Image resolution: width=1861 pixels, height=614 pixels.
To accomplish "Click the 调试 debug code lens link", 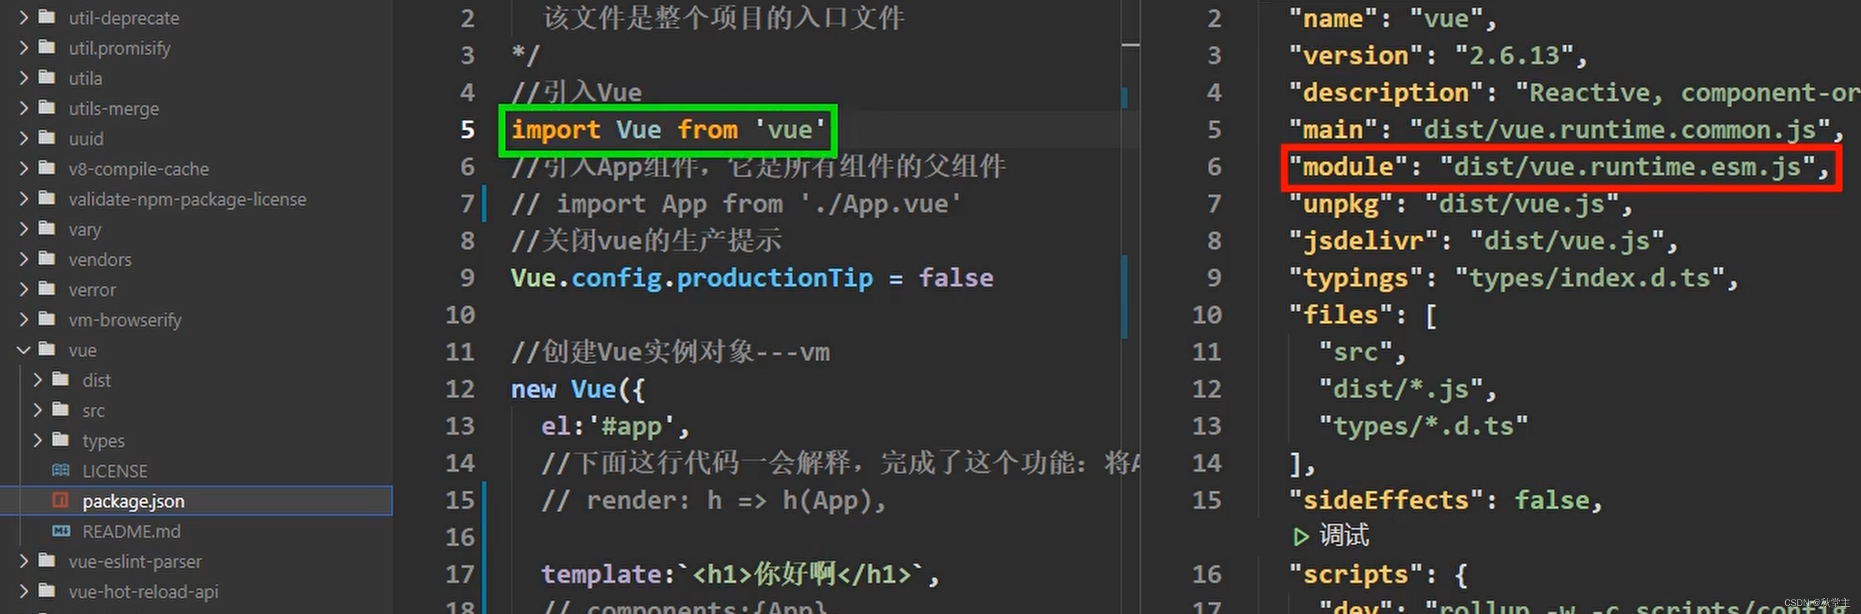I will (1344, 536).
